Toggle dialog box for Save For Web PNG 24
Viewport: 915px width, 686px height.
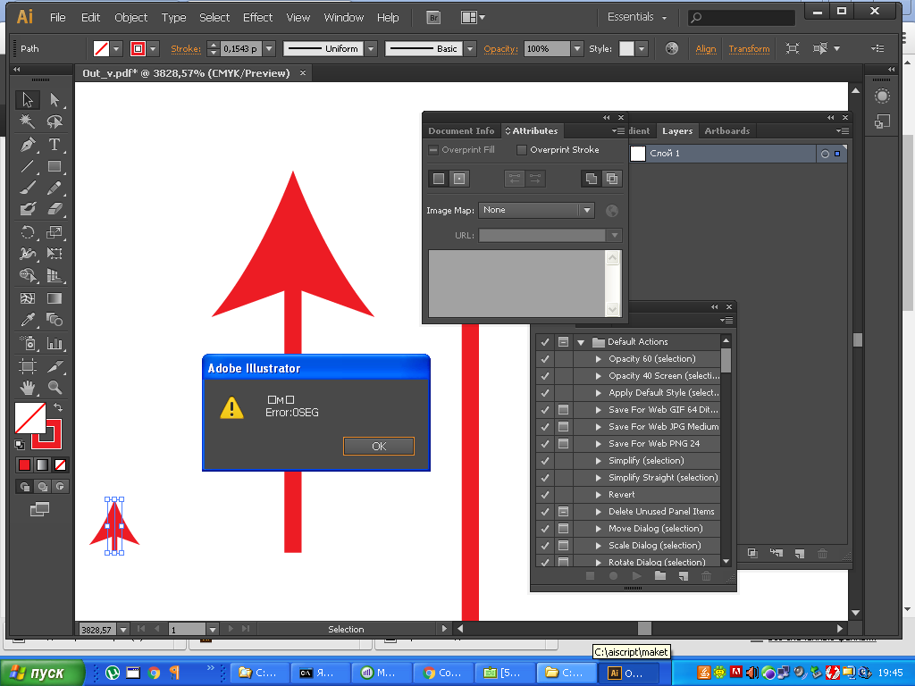pyautogui.click(x=563, y=444)
